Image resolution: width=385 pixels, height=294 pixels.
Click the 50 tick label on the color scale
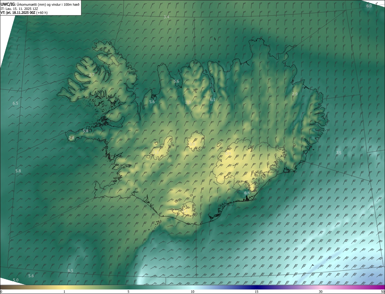point(383,292)
